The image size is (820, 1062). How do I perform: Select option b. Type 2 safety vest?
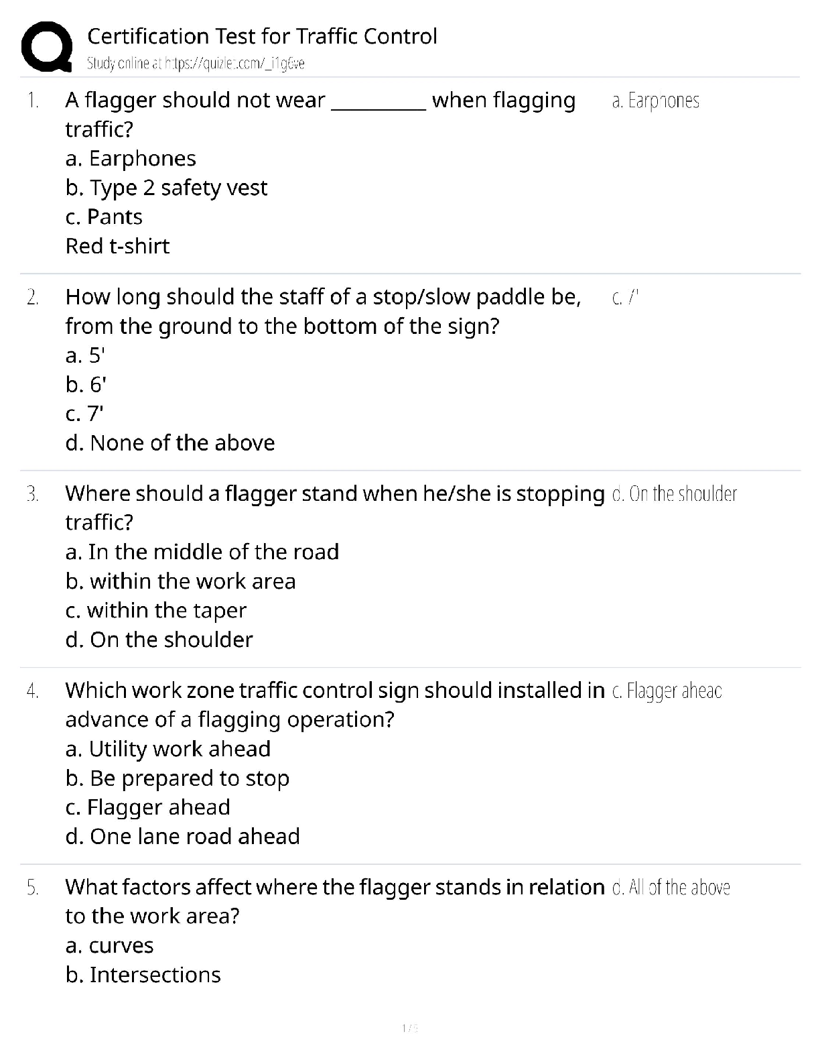[x=166, y=188]
